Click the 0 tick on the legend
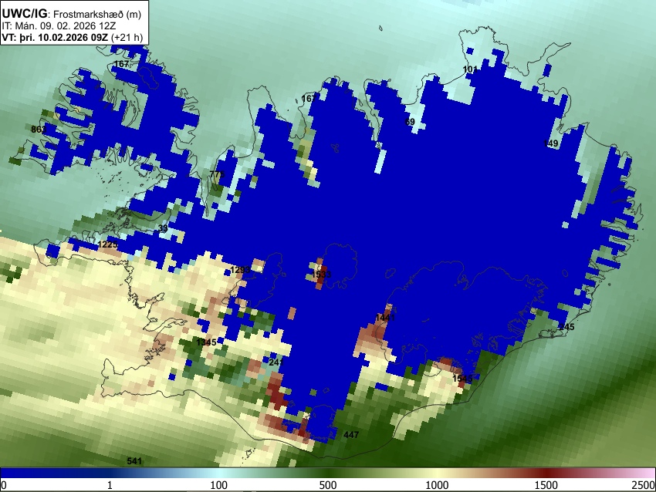 coord(4,485)
